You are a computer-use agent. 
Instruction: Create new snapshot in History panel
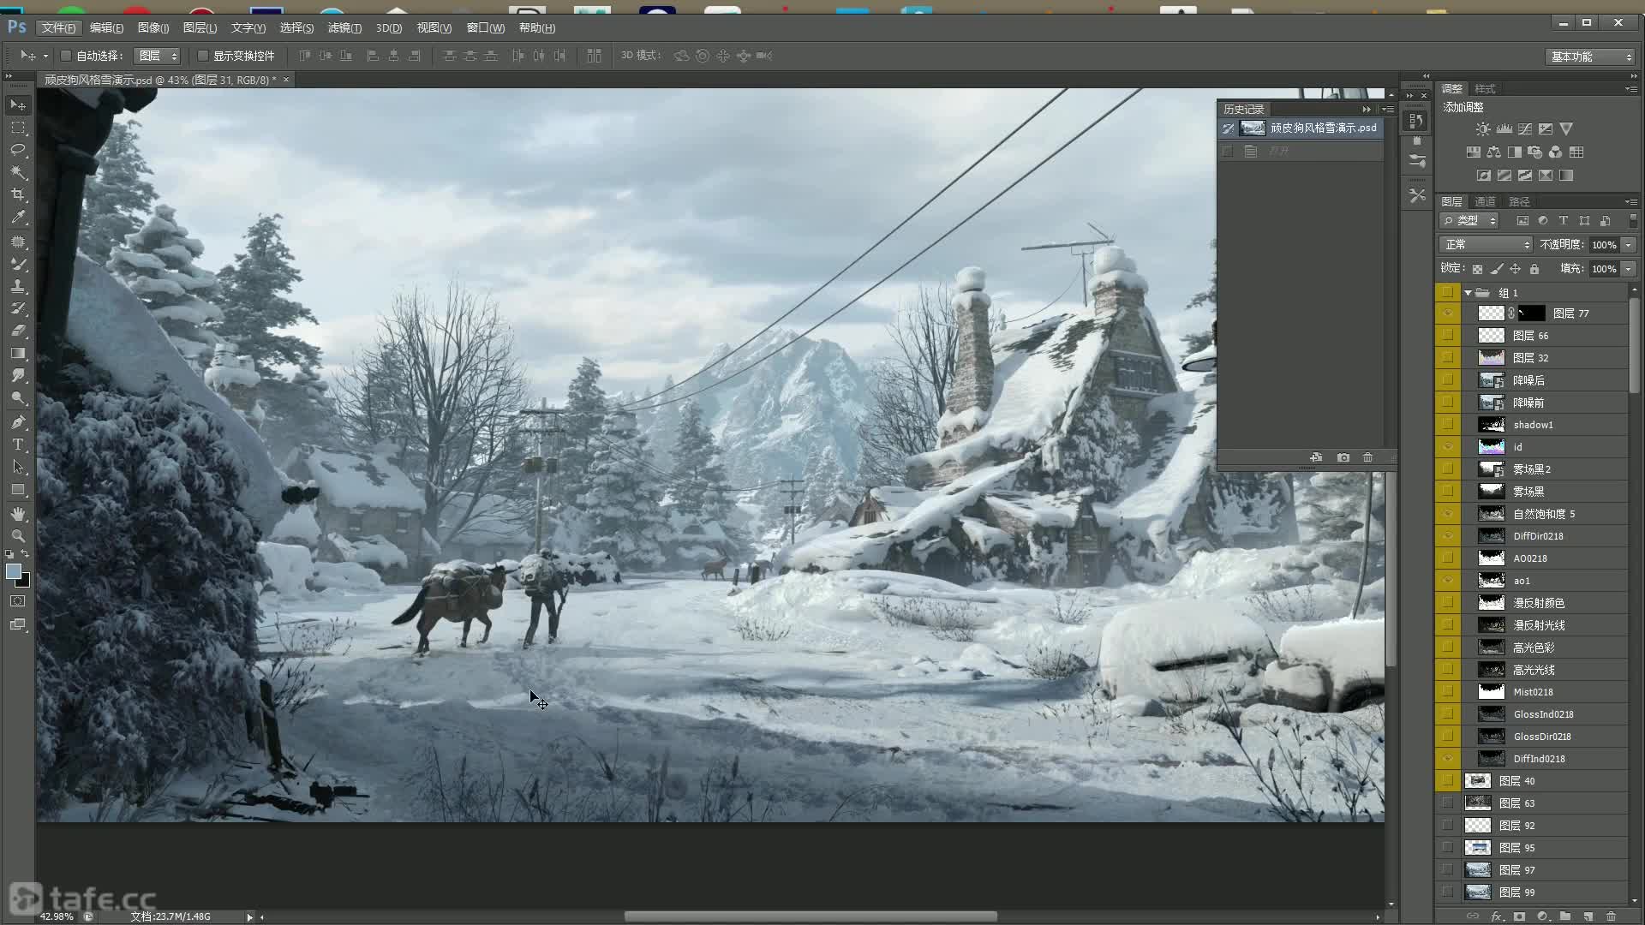click(1343, 457)
